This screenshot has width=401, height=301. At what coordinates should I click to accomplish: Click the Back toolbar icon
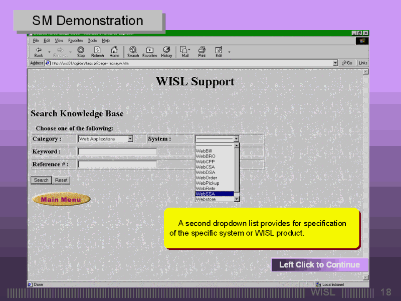[39, 51]
